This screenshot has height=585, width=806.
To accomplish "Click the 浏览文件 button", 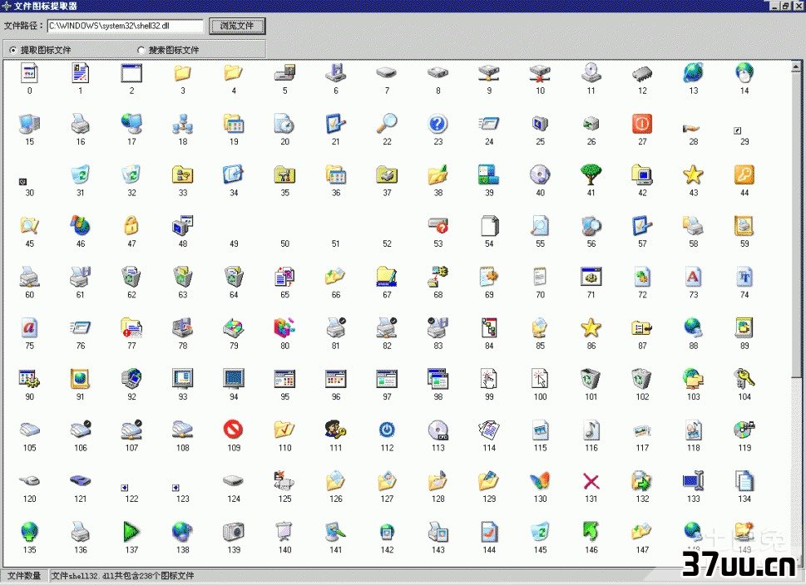I will [237, 26].
